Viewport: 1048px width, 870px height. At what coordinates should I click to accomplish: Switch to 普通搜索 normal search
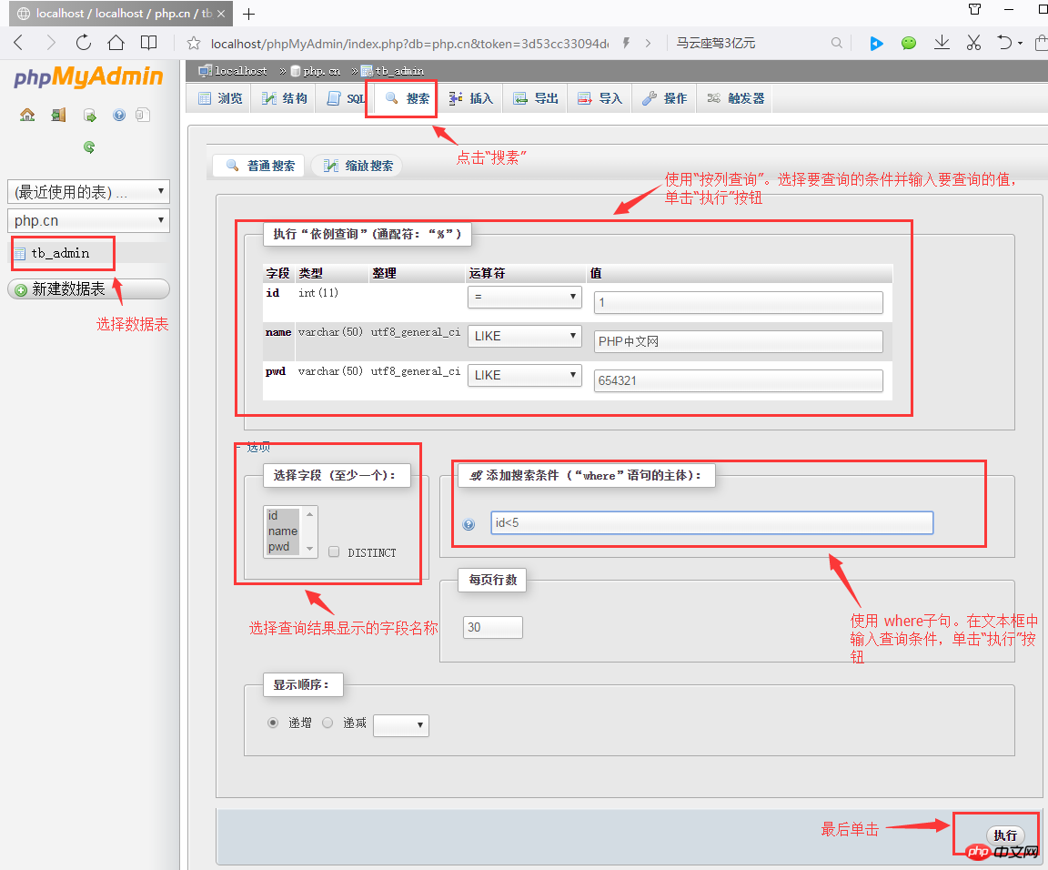point(260,166)
